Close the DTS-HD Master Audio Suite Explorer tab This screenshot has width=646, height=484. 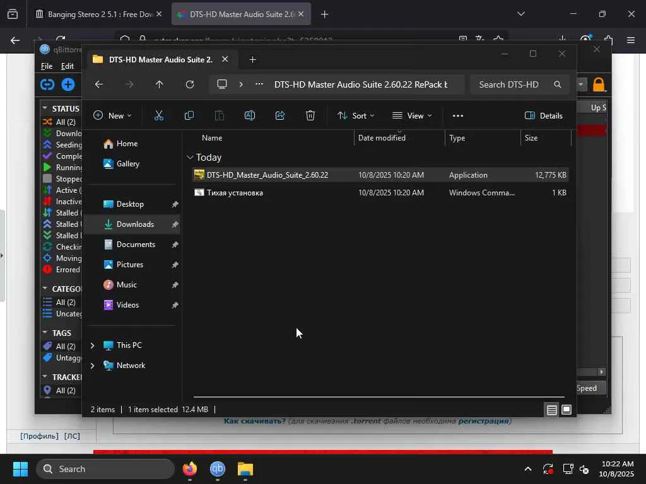coord(225,59)
